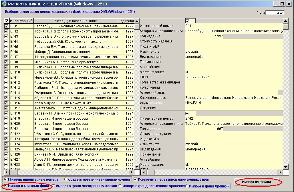
Task: Choose 'Импорт в фонд электронных дисков'
Action: pyautogui.click(x=53, y=186)
